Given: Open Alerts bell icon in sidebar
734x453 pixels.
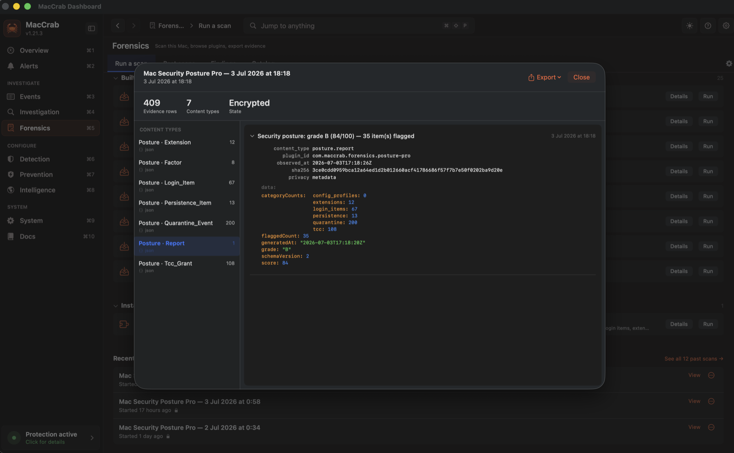Looking at the screenshot, I should 11,66.
